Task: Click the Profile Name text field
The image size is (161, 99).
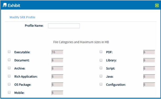Action: coord(64,26)
